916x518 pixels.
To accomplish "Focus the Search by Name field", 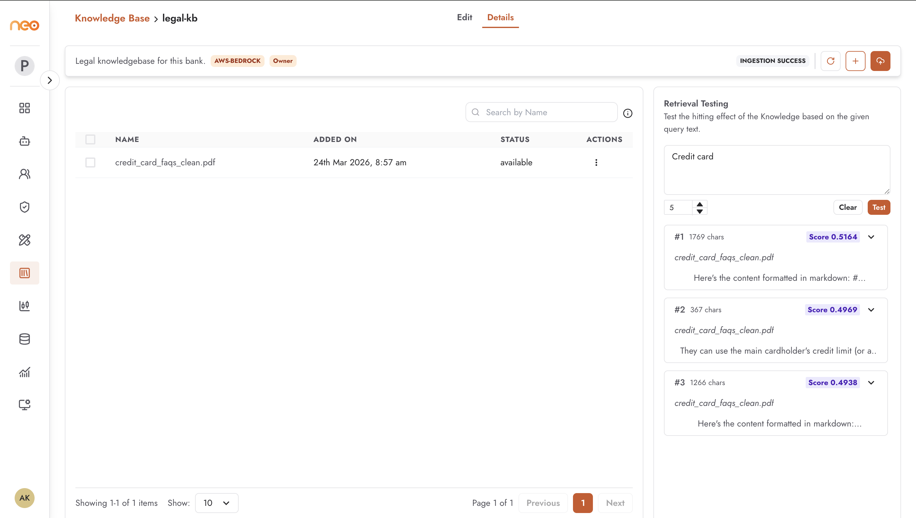I will [541, 112].
